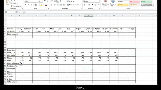Select the Groceries cell
161x90 pixels.
click(x=11, y=69)
